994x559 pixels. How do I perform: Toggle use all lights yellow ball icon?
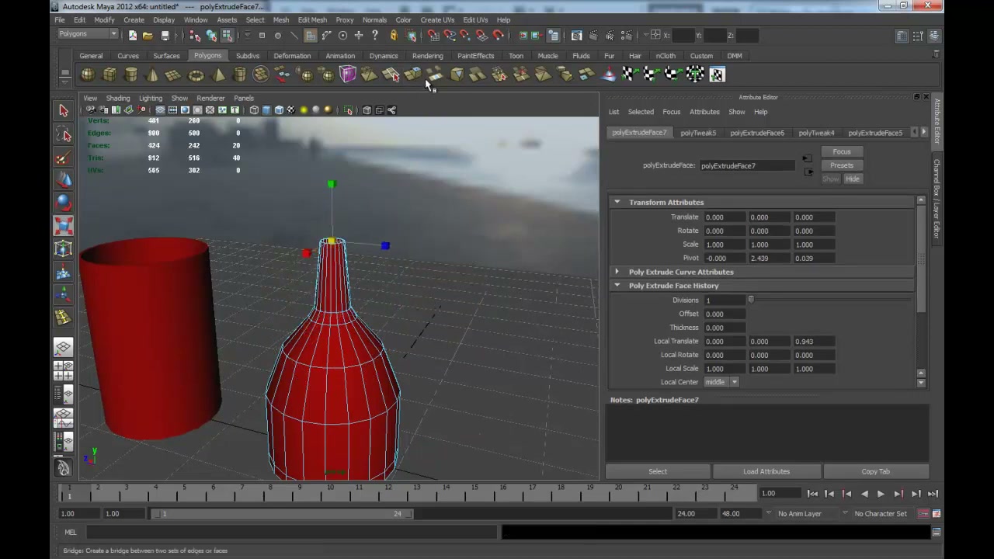[x=304, y=110]
